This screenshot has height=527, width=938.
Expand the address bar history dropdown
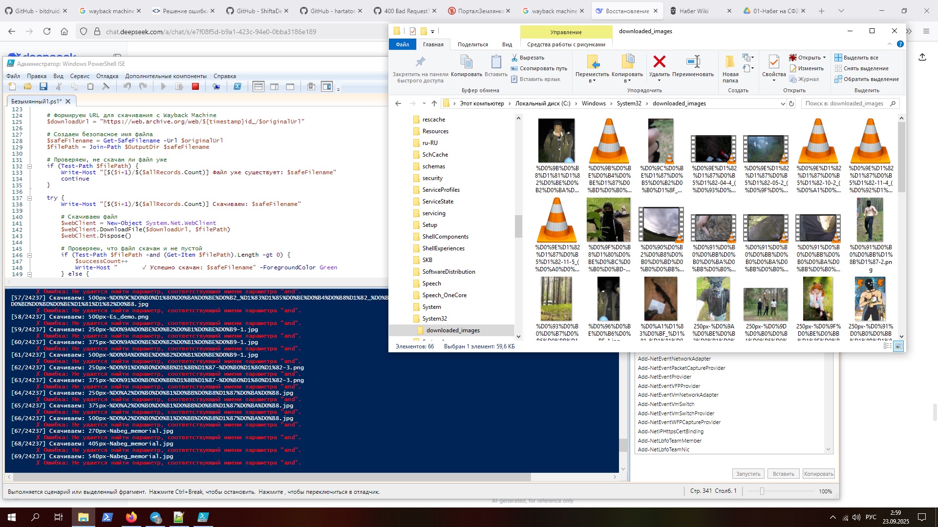(x=783, y=103)
